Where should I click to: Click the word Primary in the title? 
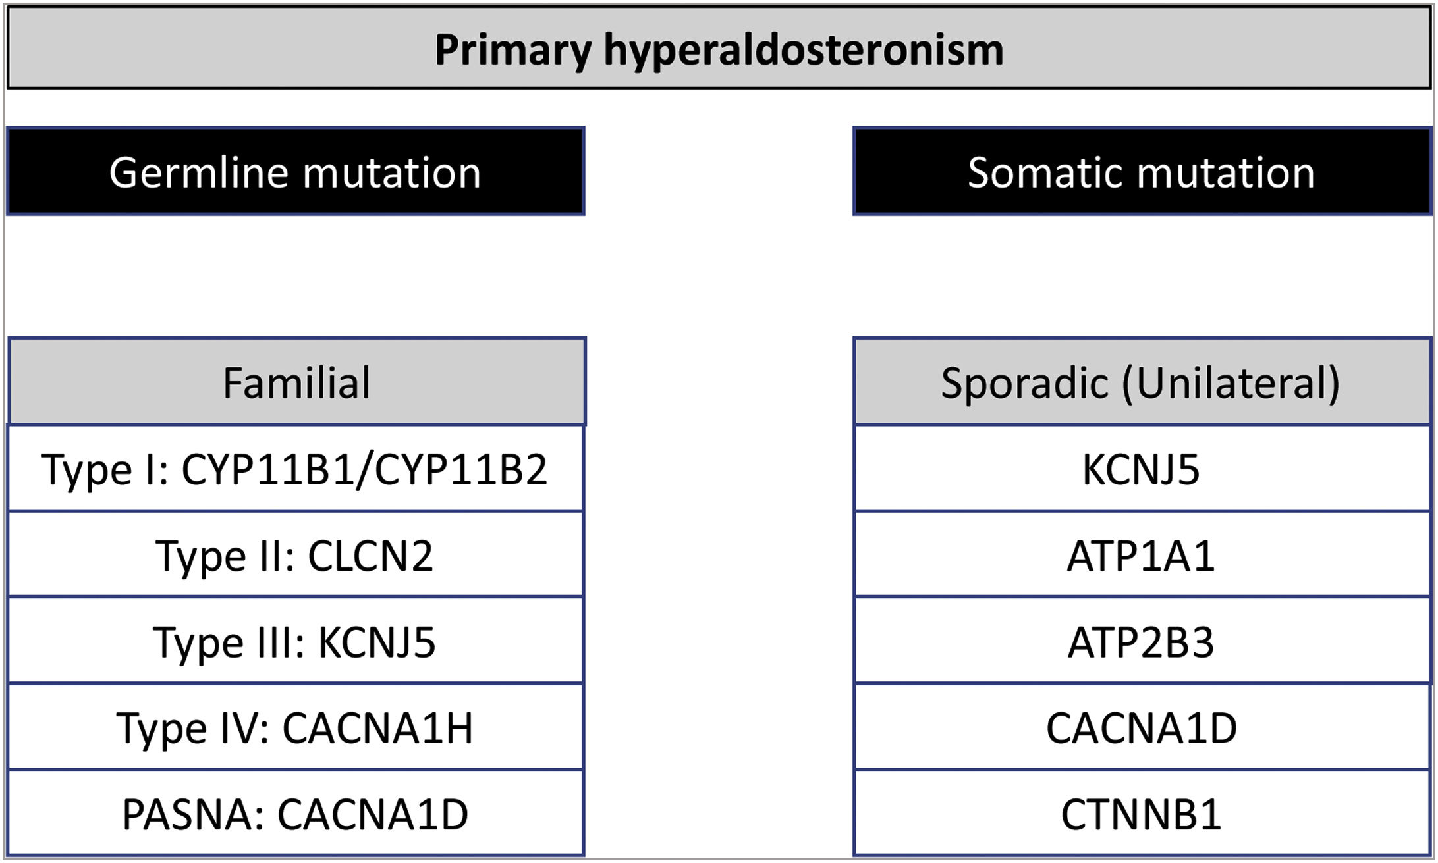pyautogui.click(x=513, y=50)
